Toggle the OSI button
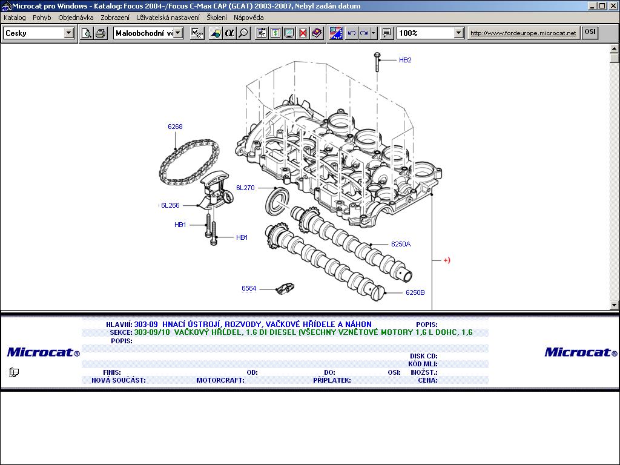This screenshot has width=620, height=465. pos(590,32)
